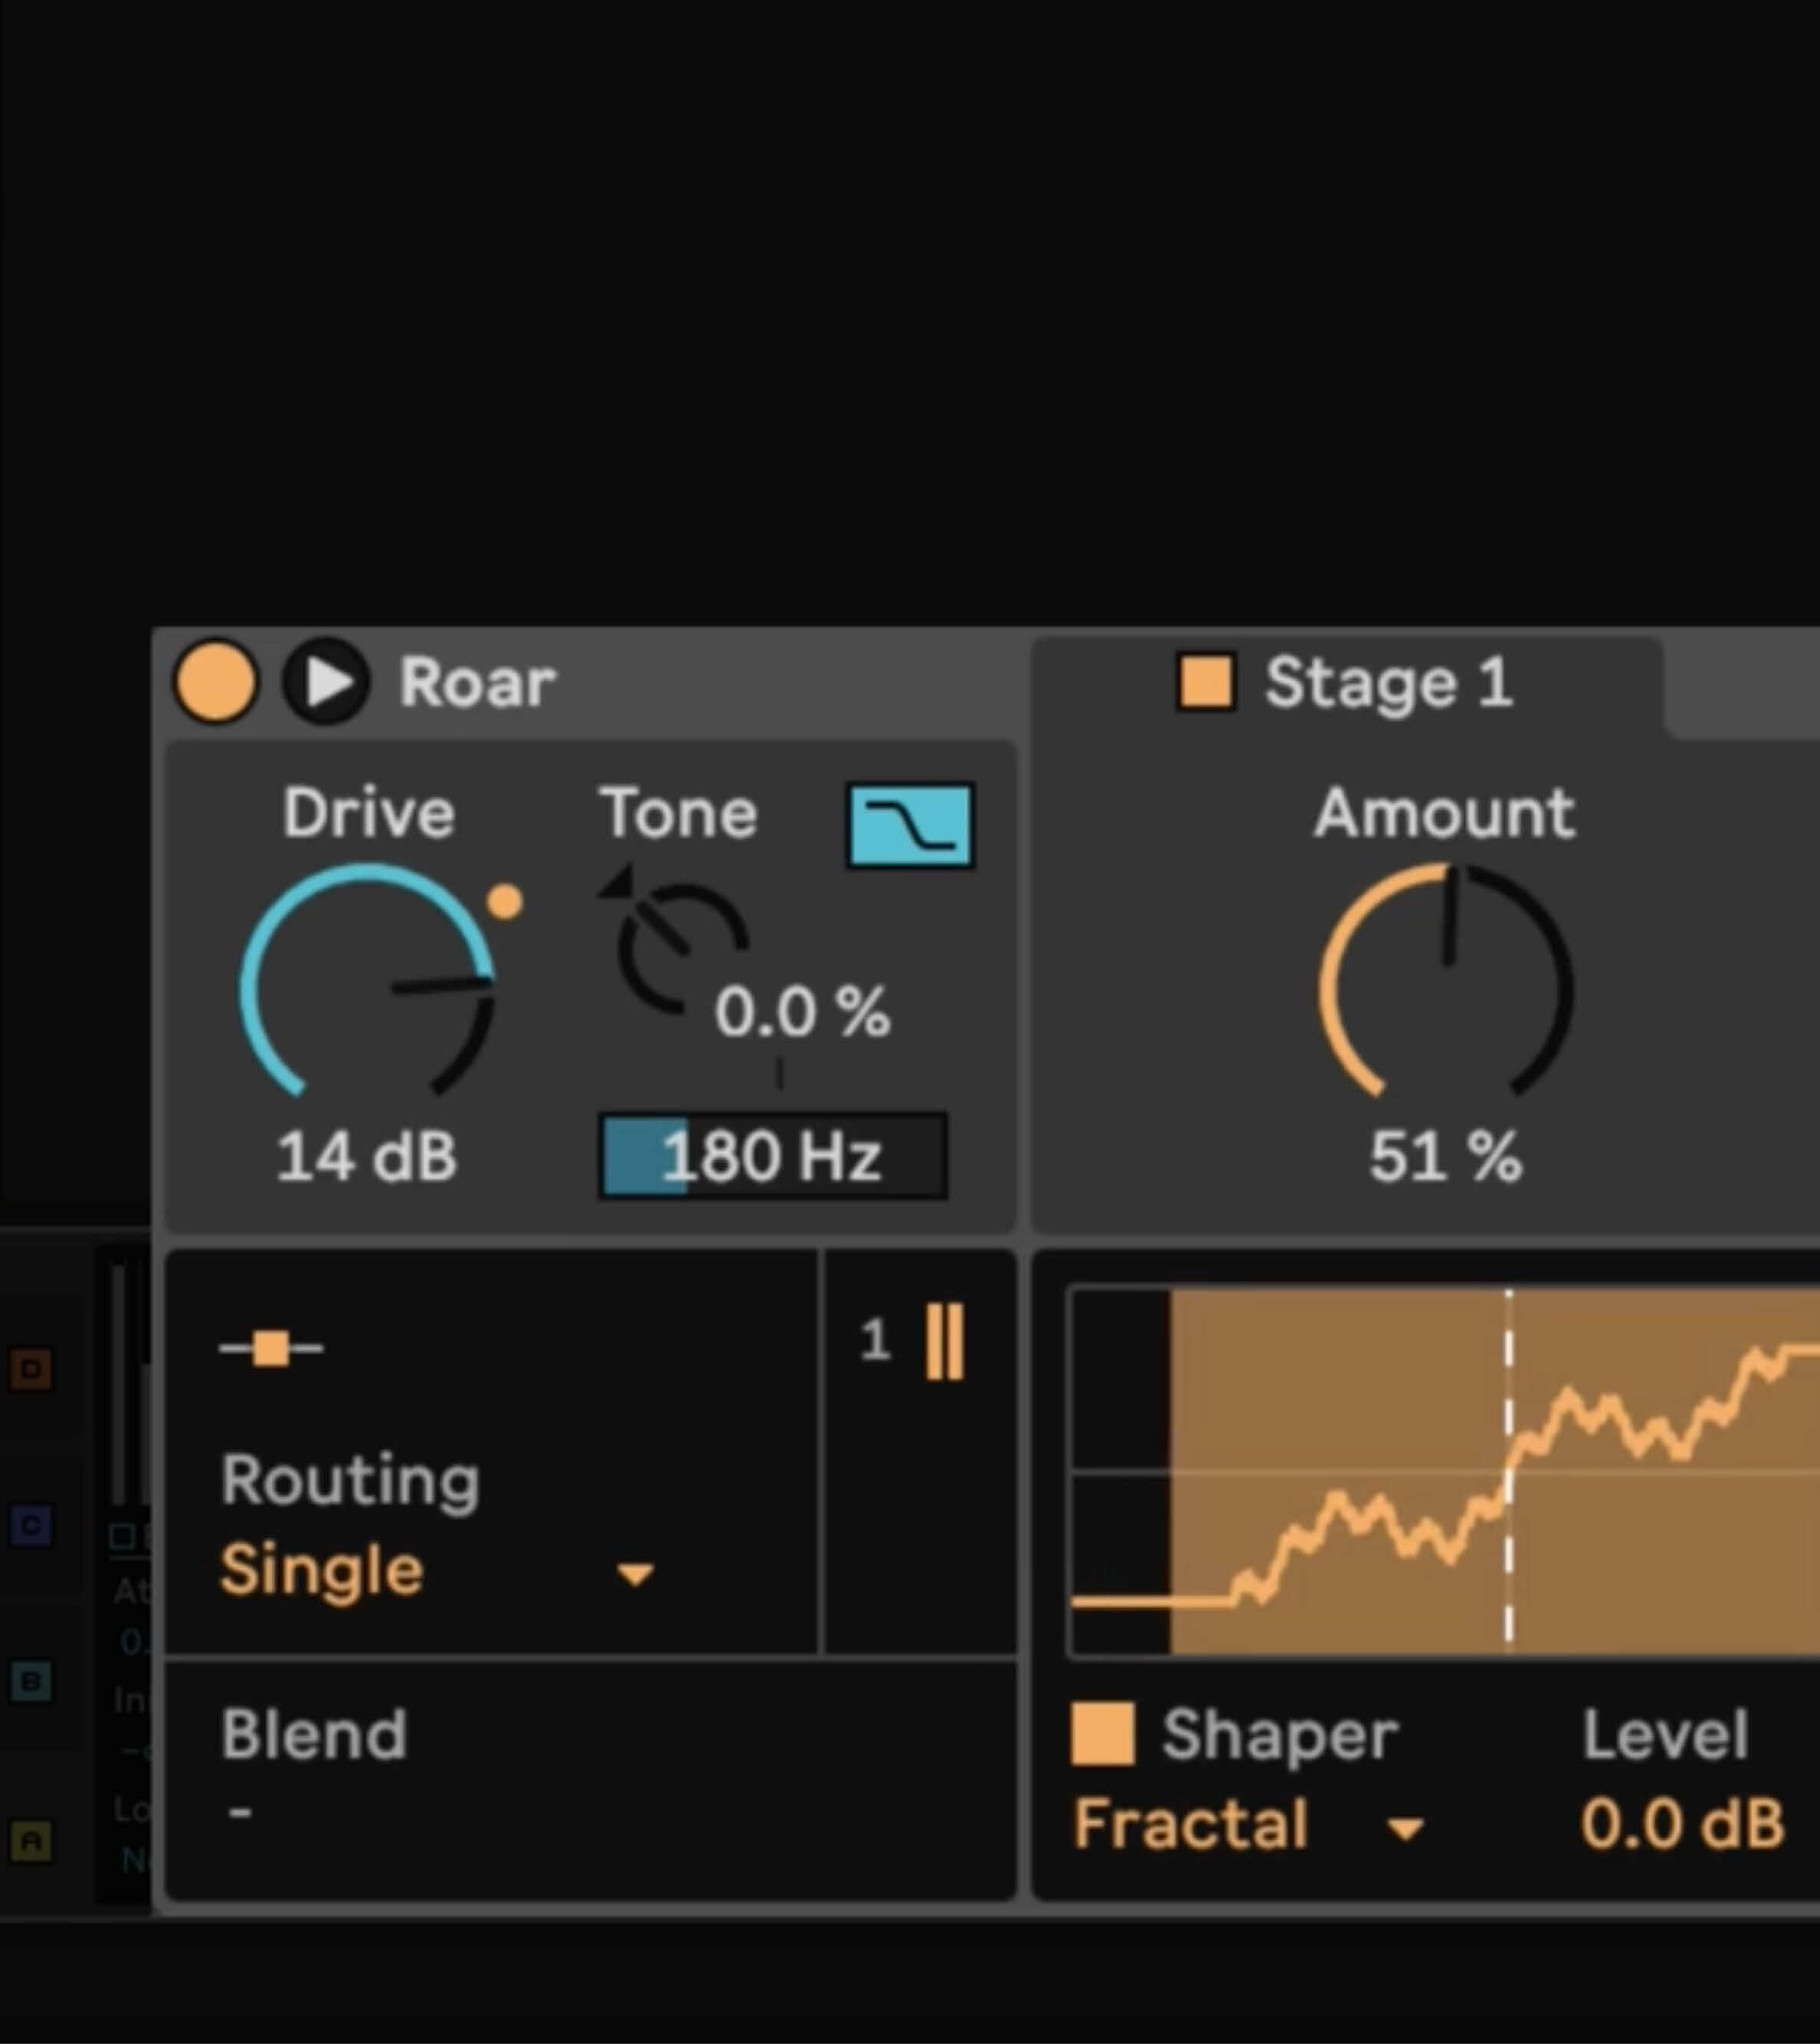Click the triangle button beside Roar title
The height and width of the screenshot is (2044, 1820).
327,682
